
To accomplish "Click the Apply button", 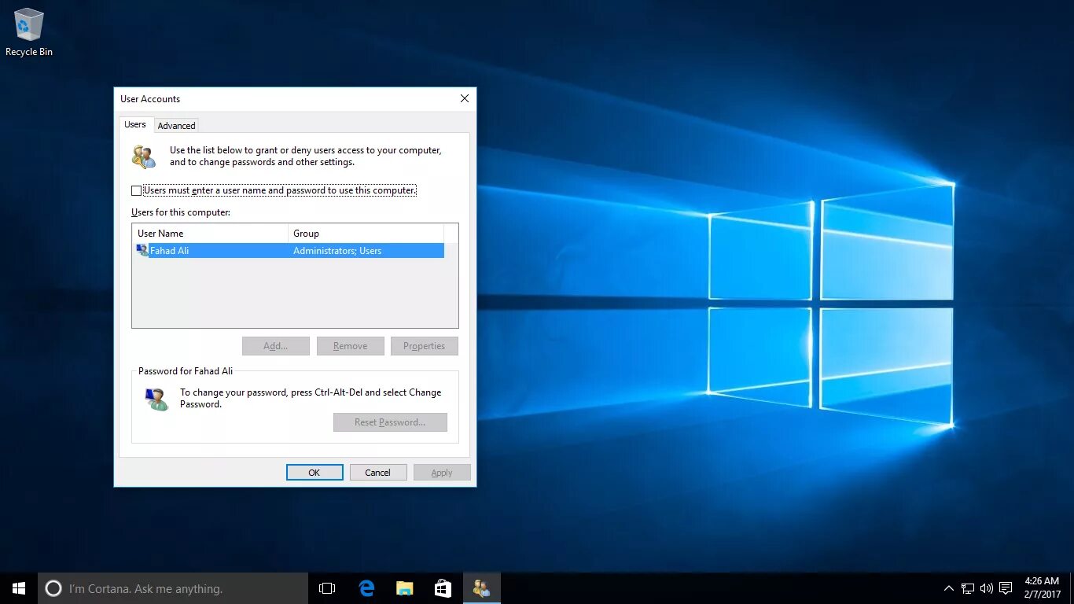I will click(x=442, y=473).
